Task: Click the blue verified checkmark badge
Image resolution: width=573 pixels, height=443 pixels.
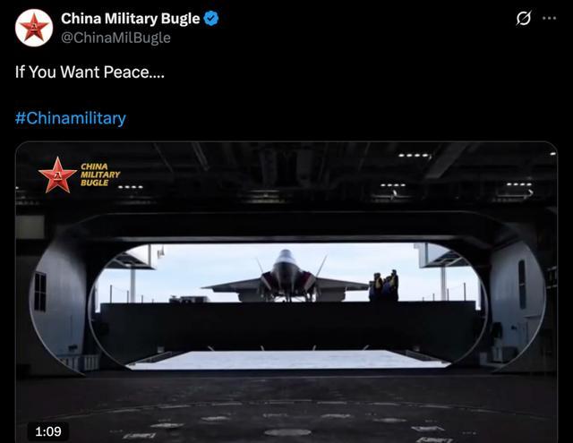Action: (x=211, y=18)
